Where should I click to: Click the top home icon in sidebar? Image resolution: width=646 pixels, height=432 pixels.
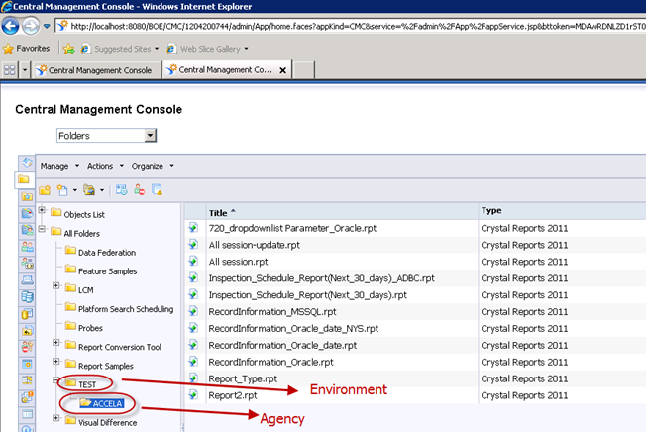tap(24, 162)
